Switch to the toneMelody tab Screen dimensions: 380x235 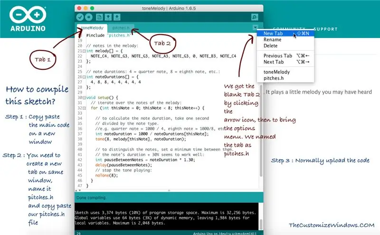coord(92,28)
